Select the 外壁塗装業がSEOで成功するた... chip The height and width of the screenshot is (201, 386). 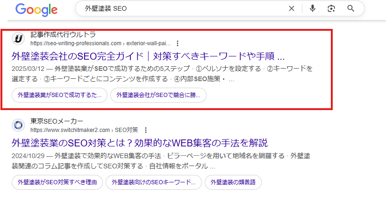tap(59, 95)
